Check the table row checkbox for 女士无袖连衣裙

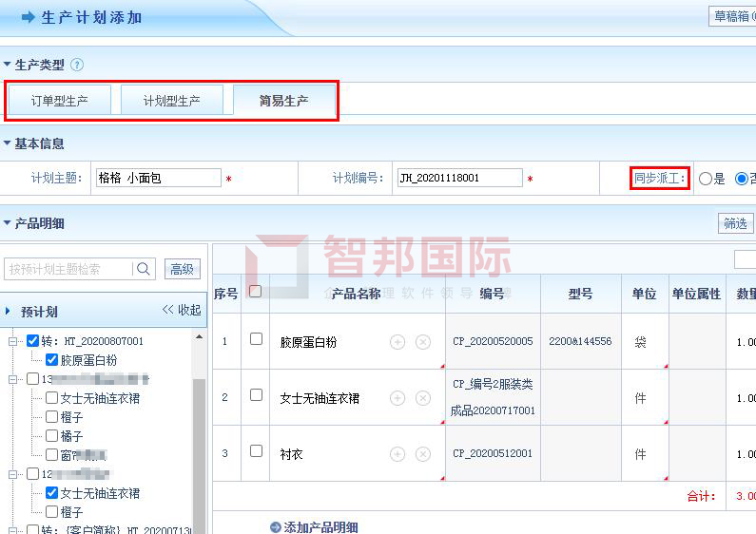(256, 394)
